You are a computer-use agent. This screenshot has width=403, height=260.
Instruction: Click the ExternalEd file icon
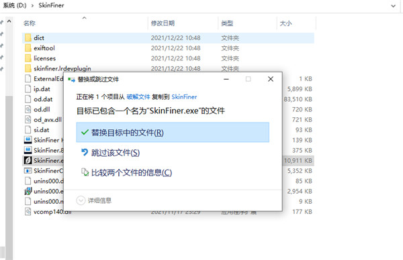click(28, 78)
